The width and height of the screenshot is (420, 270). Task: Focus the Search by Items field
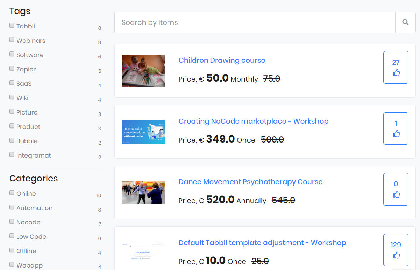pos(255,22)
